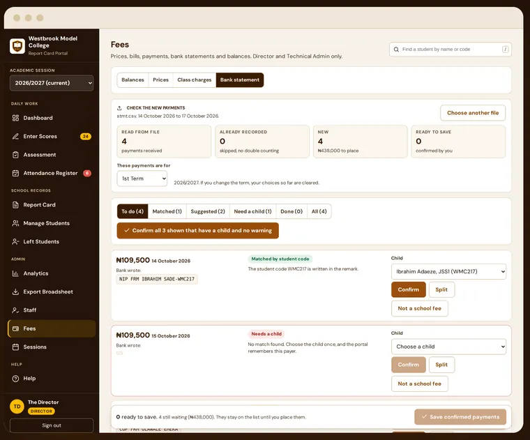Open the Choose a child dropdown
This screenshot has height=440, width=530.
pos(448,347)
